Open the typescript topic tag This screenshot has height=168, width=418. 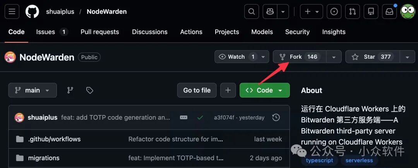tap(319, 160)
